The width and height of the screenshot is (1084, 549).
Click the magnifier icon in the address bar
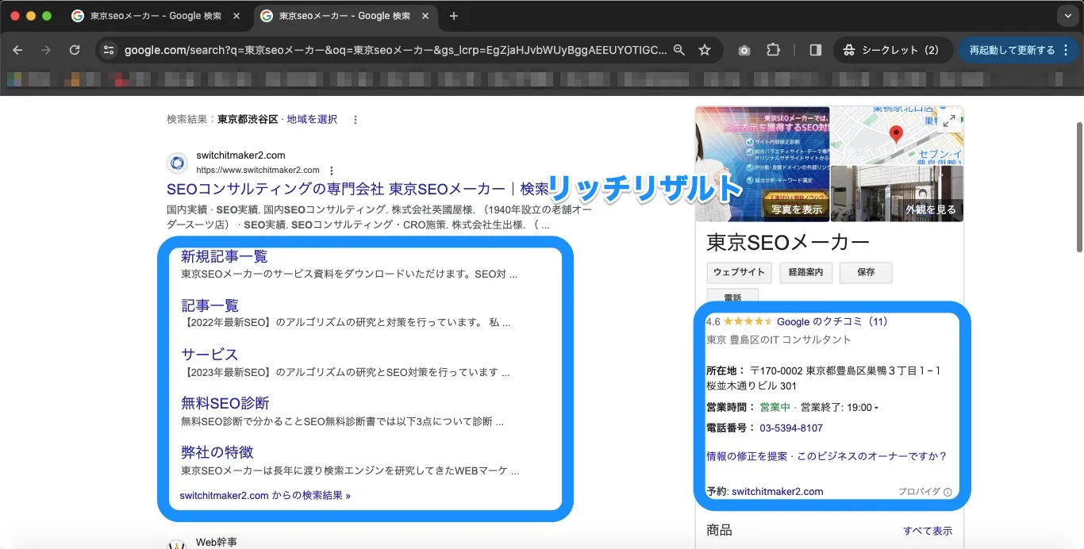[679, 50]
